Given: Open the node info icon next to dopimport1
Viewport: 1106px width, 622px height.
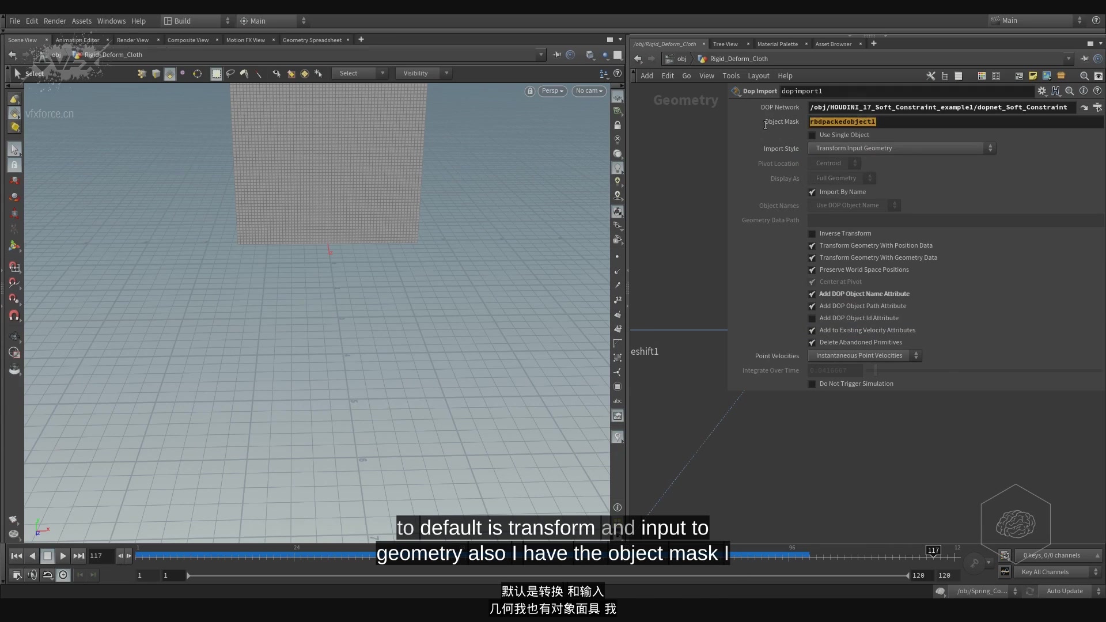Looking at the screenshot, I should click(1084, 90).
